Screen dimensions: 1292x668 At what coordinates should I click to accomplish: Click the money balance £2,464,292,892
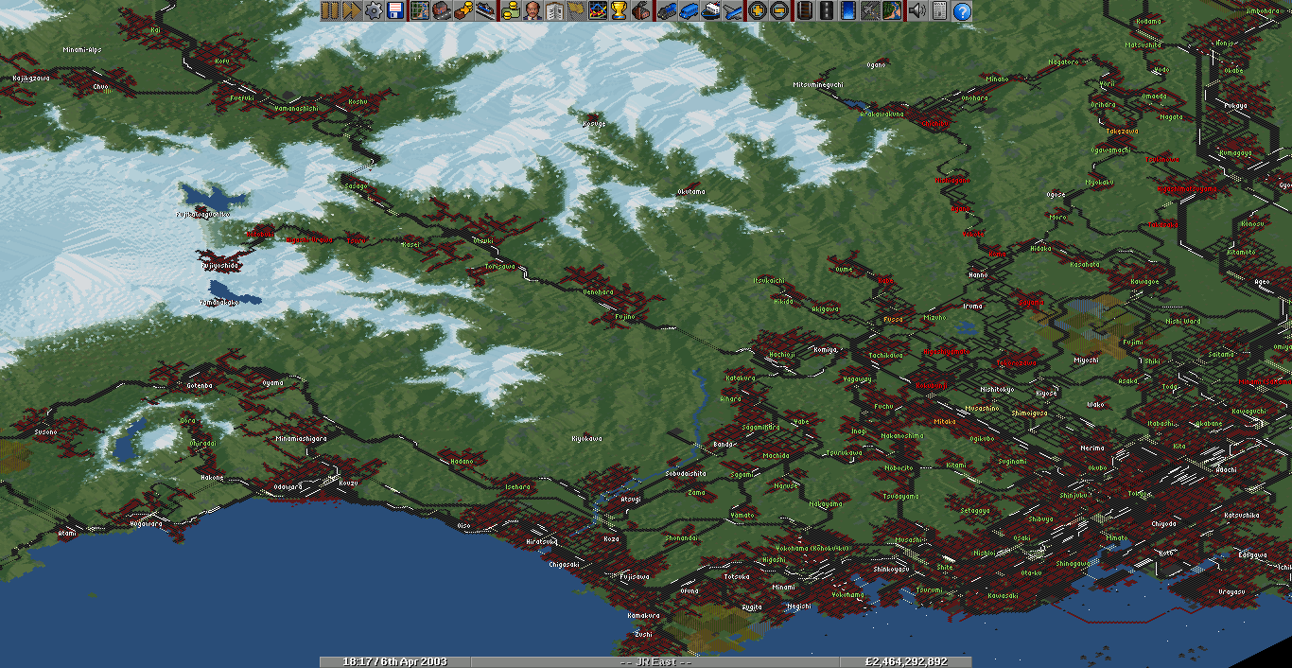[x=905, y=661]
